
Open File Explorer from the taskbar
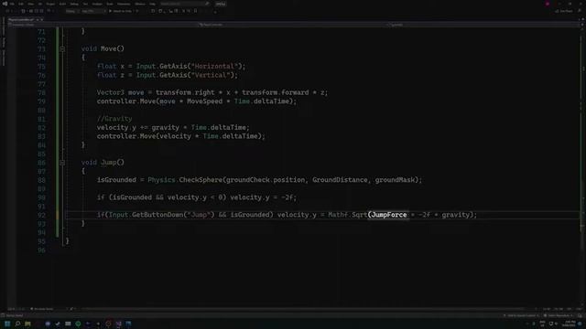(27, 324)
